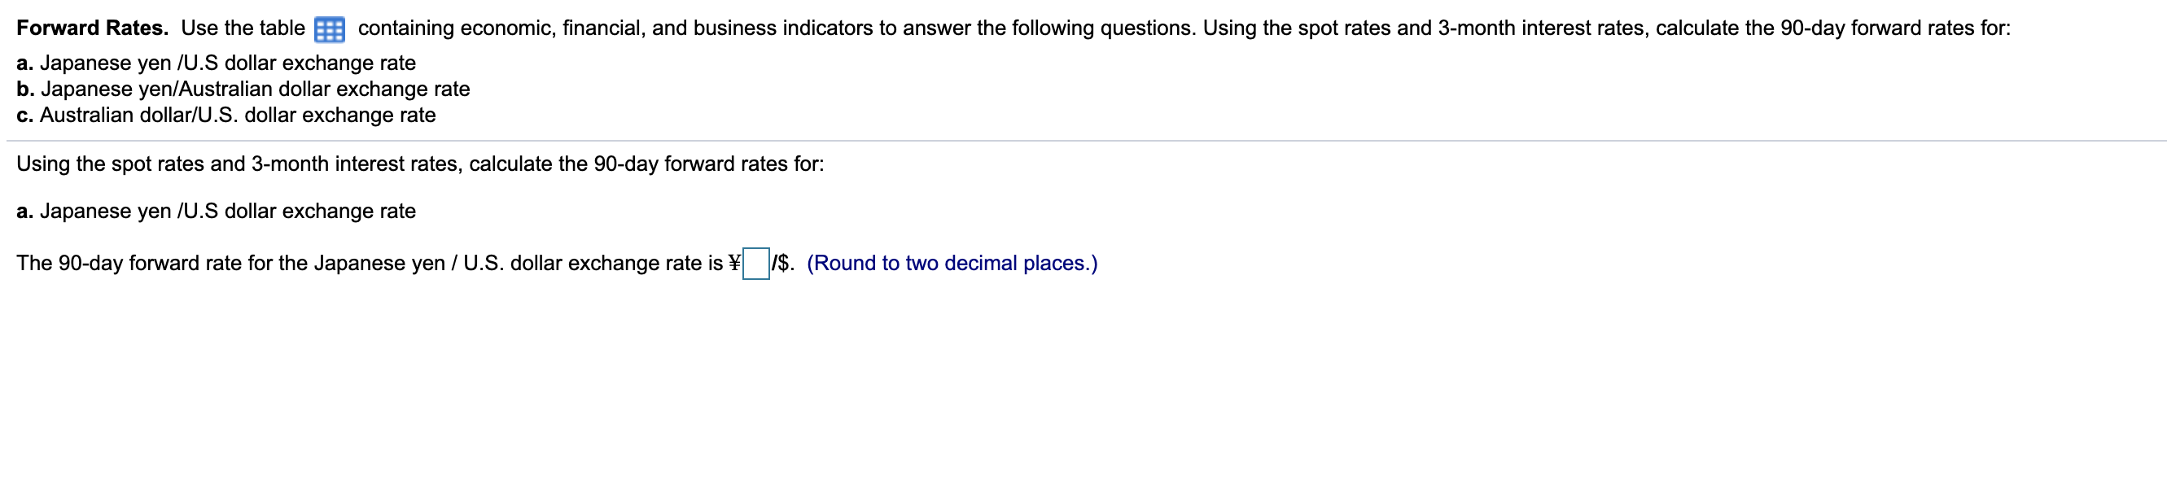Click the bold 'c.' list label
Screen dimensions: 2167x498
[x=25, y=116]
